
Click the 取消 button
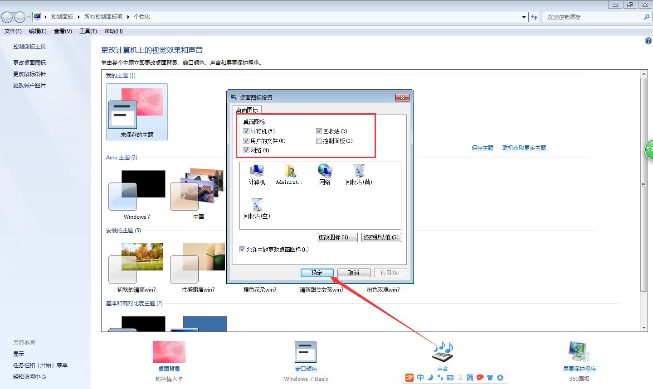point(354,273)
